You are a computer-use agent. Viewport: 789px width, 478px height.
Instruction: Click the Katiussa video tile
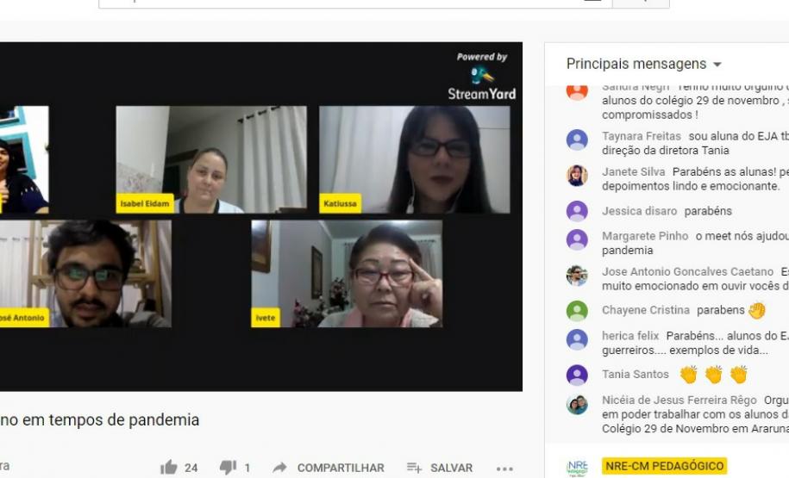415,159
